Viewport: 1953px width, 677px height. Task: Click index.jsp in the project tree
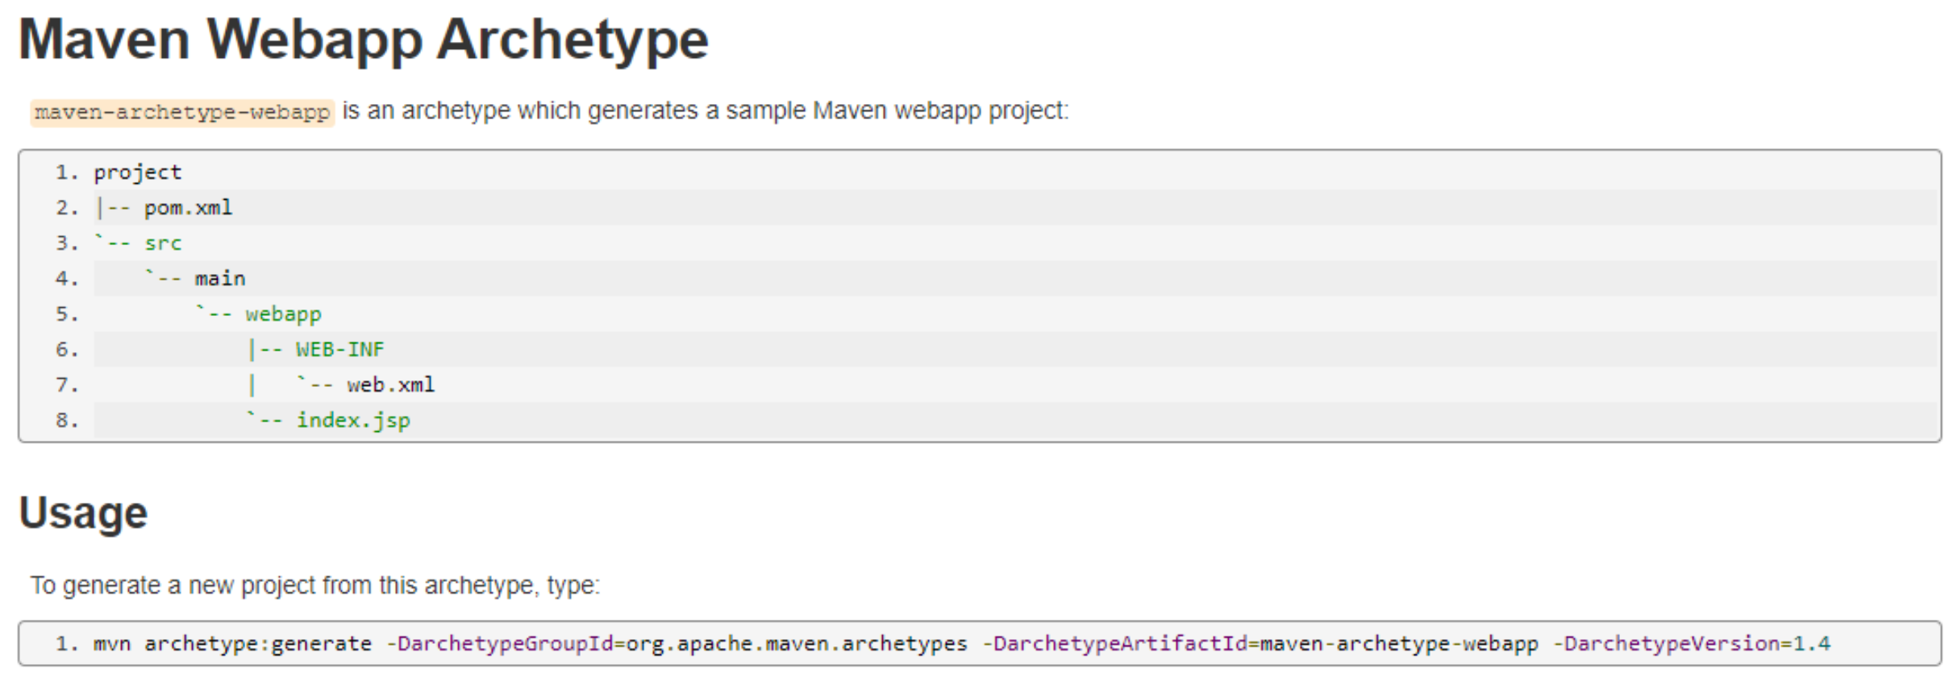[x=353, y=421]
